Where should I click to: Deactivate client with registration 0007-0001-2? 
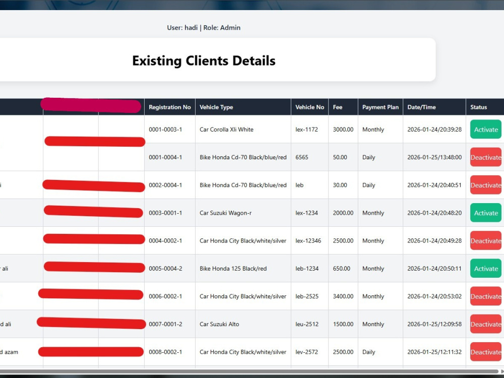[x=486, y=324]
